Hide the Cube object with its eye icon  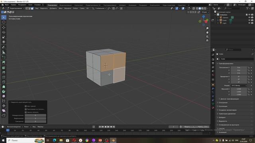[249, 20]
